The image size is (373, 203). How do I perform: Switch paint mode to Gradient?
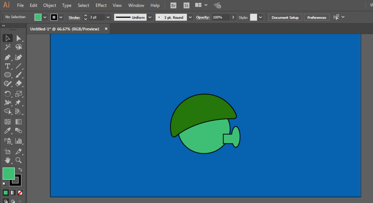[x=13, y=193]
